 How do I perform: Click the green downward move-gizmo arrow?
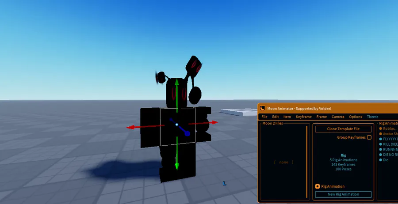pos(177,166)
